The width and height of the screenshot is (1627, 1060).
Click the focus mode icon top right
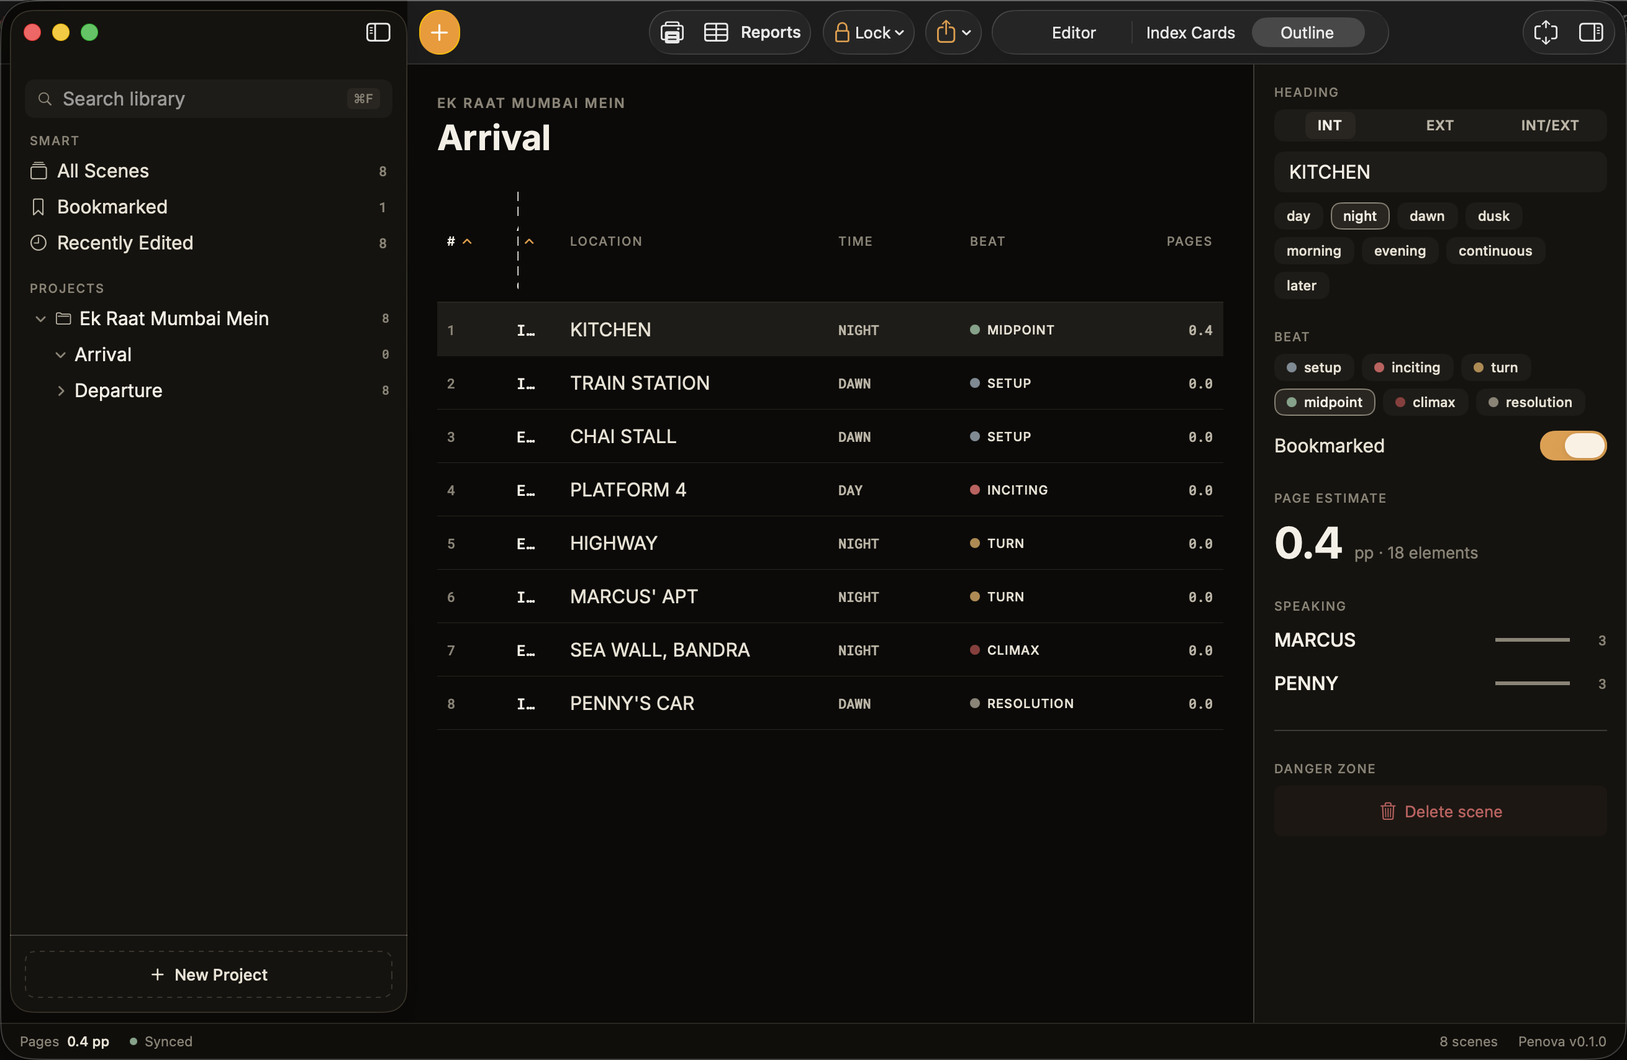point(1545,32)
